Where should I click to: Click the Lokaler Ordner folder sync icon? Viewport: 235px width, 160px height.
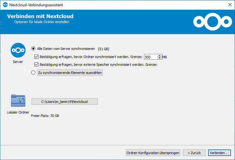point(18,101)
